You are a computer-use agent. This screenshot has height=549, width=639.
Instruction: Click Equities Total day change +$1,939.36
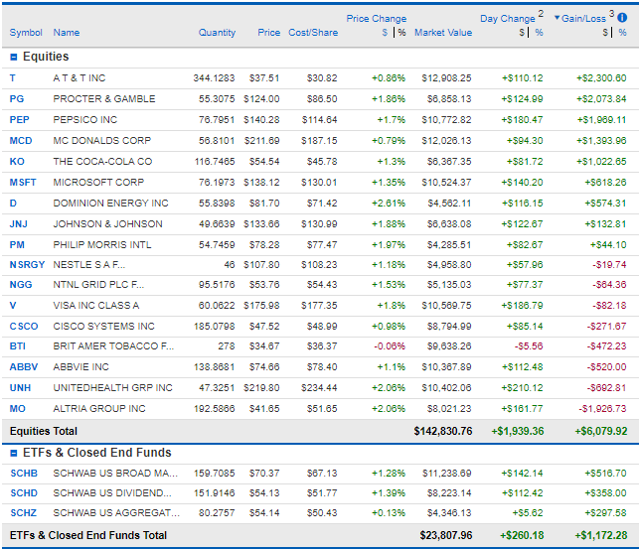tap(518, 431)
